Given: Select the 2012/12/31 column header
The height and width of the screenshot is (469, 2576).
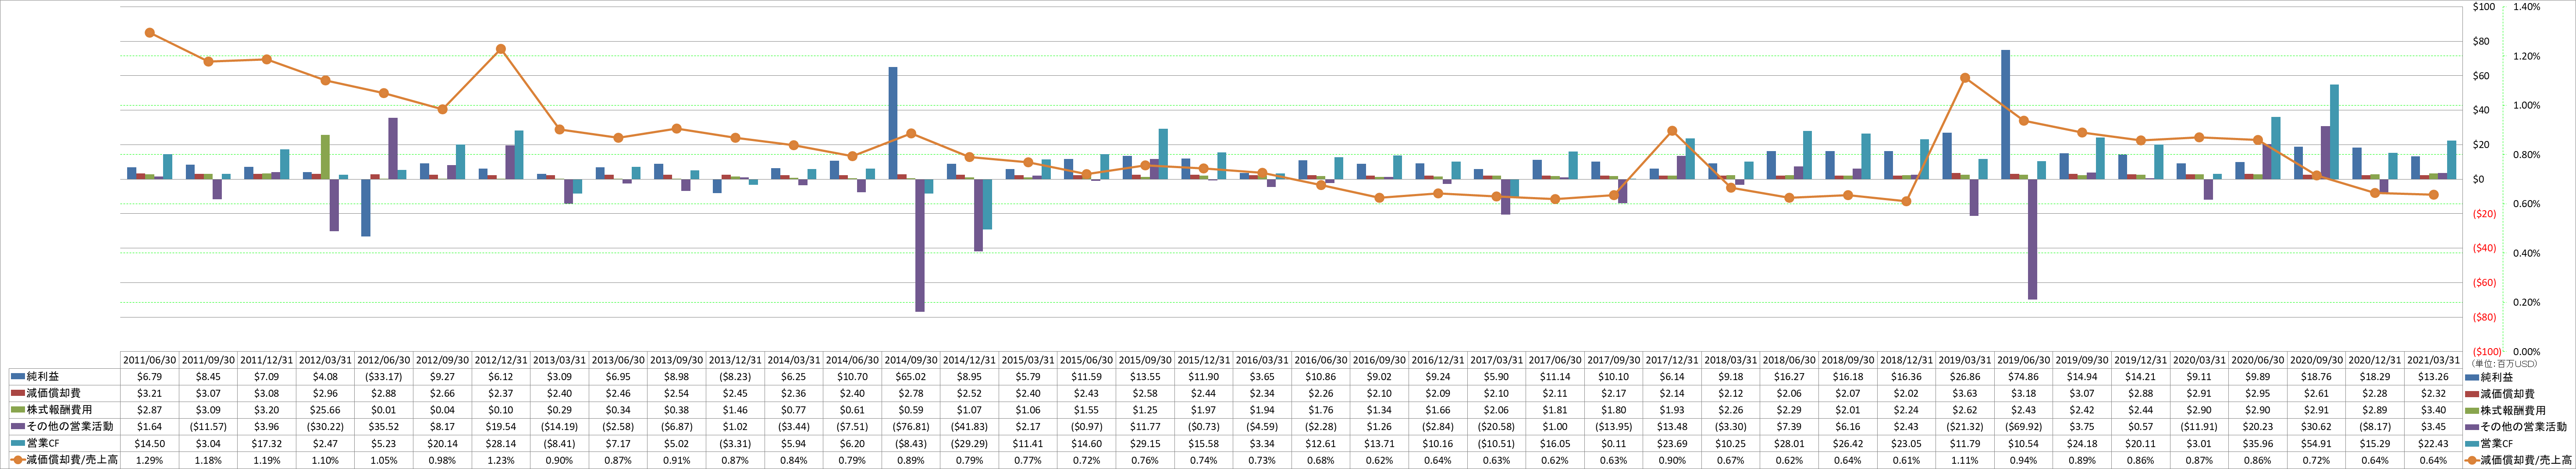Looking at the screenshot, I should click(500, 360).
